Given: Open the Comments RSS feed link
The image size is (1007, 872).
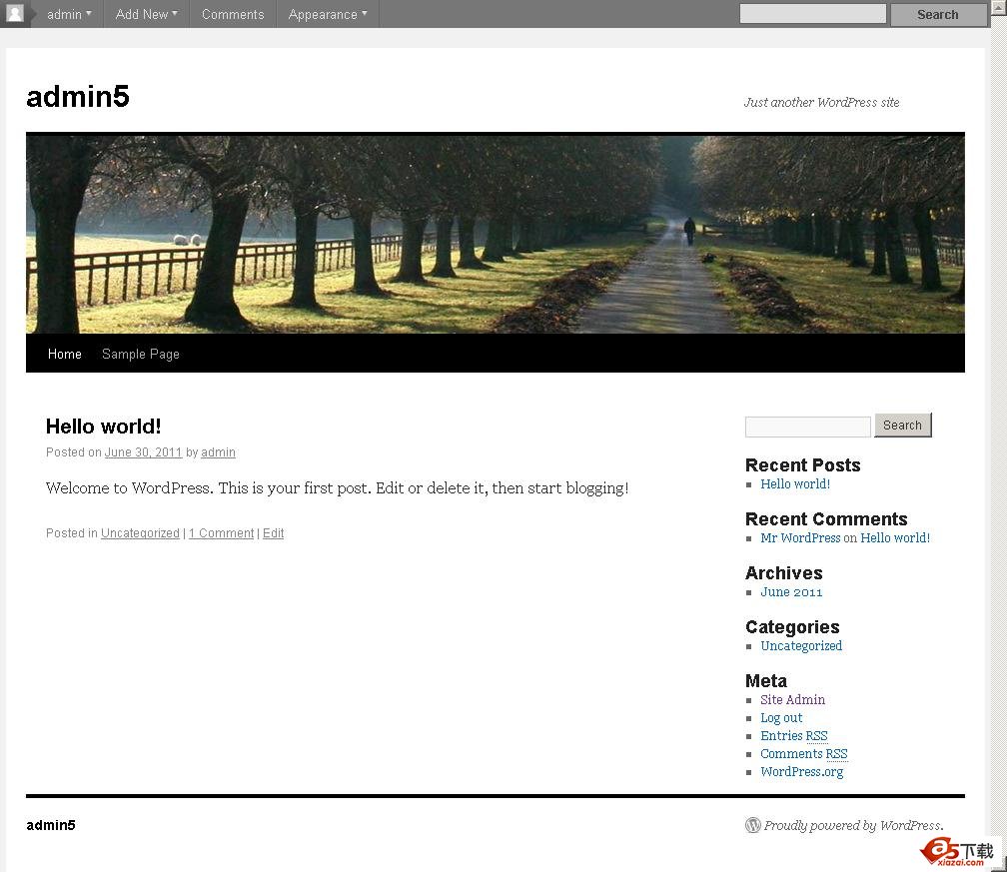Looking at the screenshot, I should coord(804,754).
